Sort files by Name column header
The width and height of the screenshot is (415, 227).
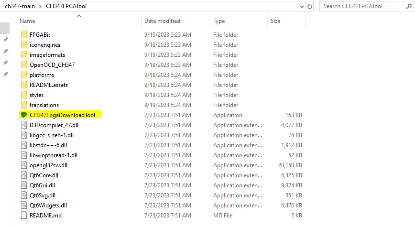coord(27,21)
